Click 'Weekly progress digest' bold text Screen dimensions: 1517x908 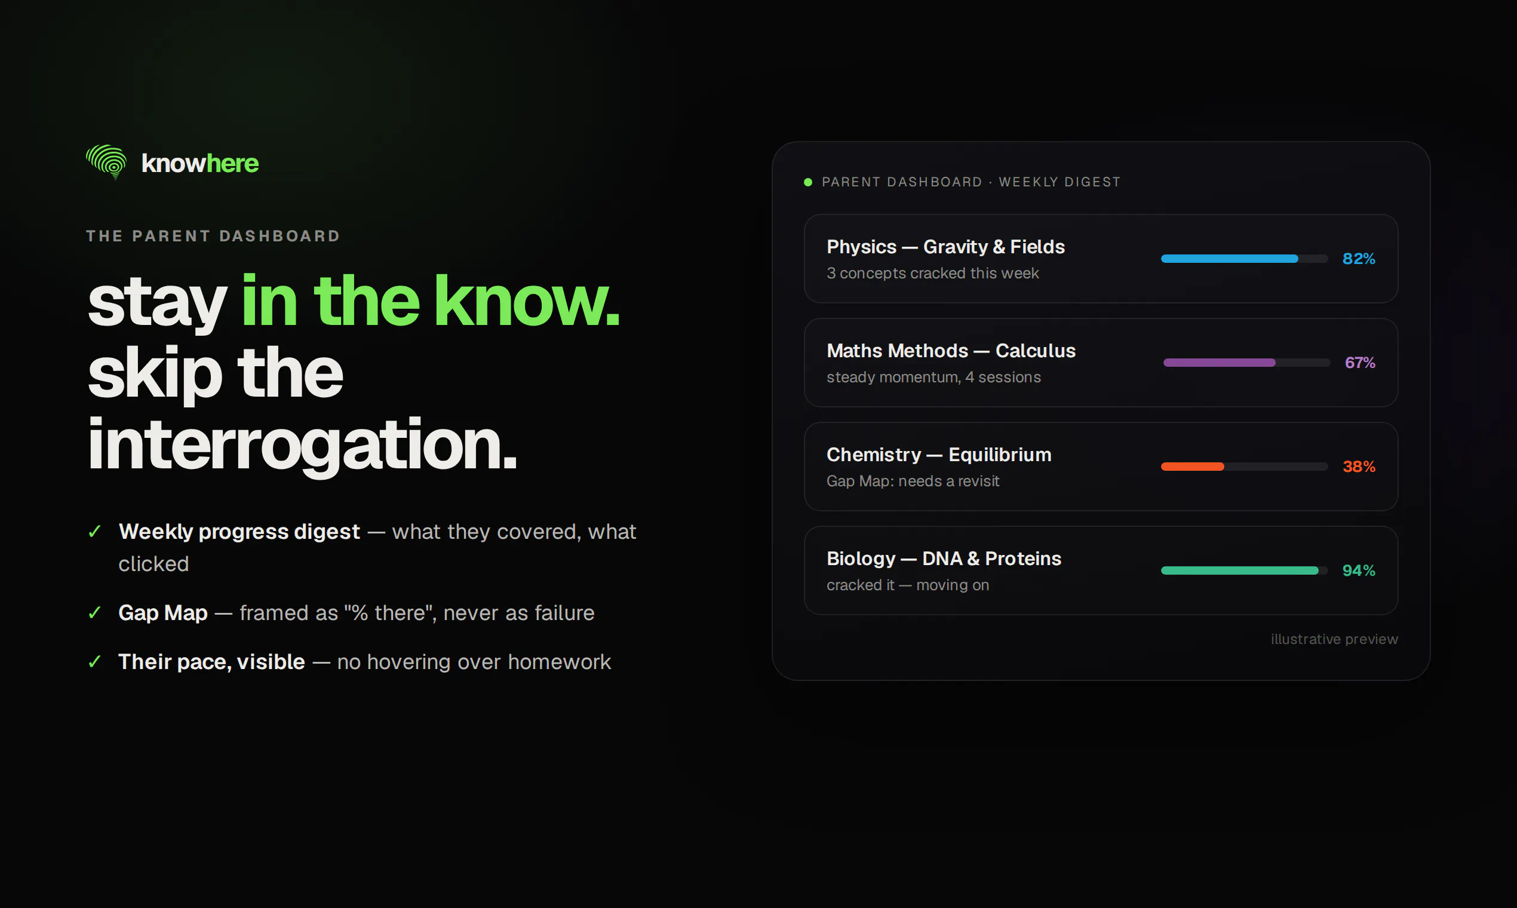pos(239,531)
